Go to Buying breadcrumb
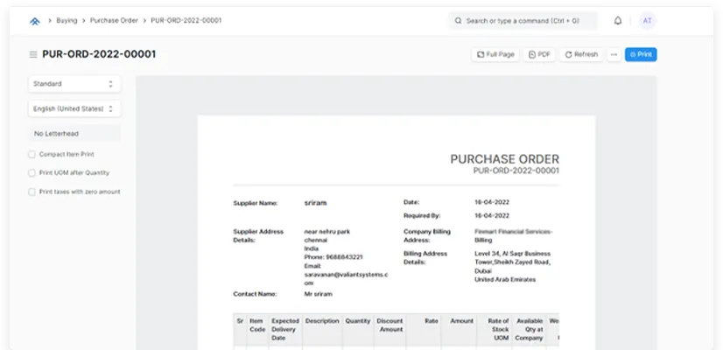The image size is (723, 350). pos(67,20)
